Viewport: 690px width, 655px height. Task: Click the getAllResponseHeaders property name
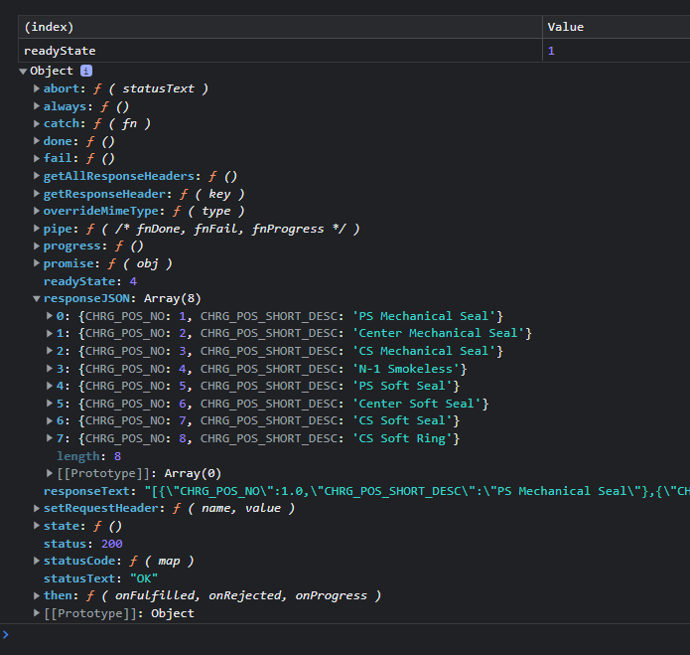(x=119, y=176)
